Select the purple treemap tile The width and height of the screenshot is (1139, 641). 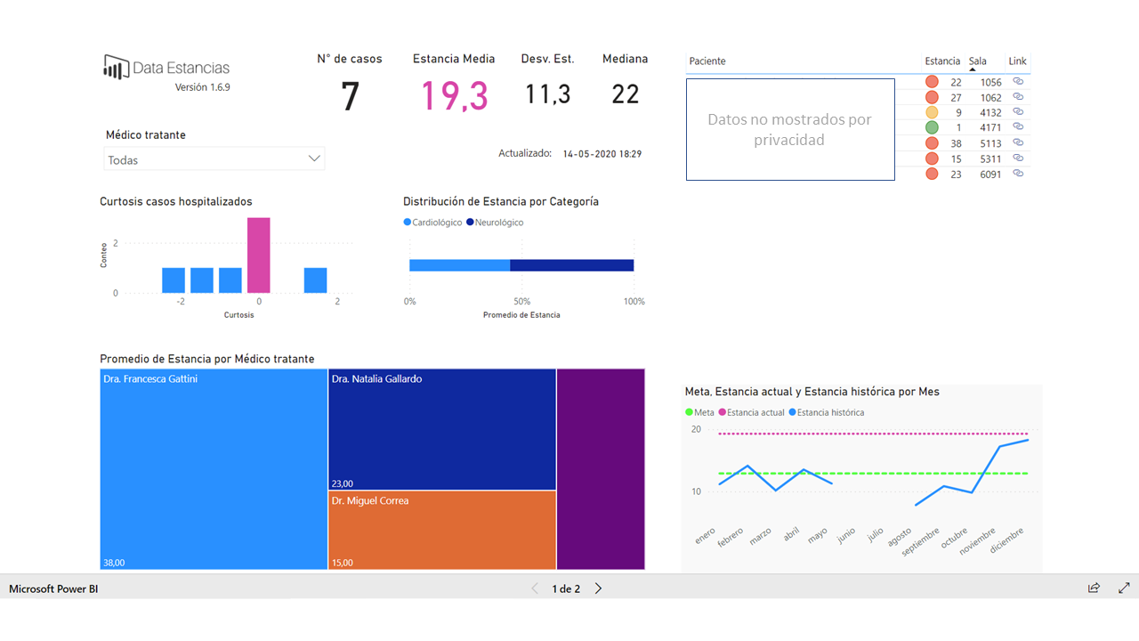(601, 469)
